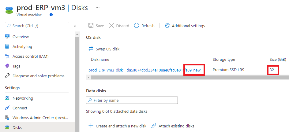Click the Networking icon in Settings
289x132 pixels.
(7, 98)
